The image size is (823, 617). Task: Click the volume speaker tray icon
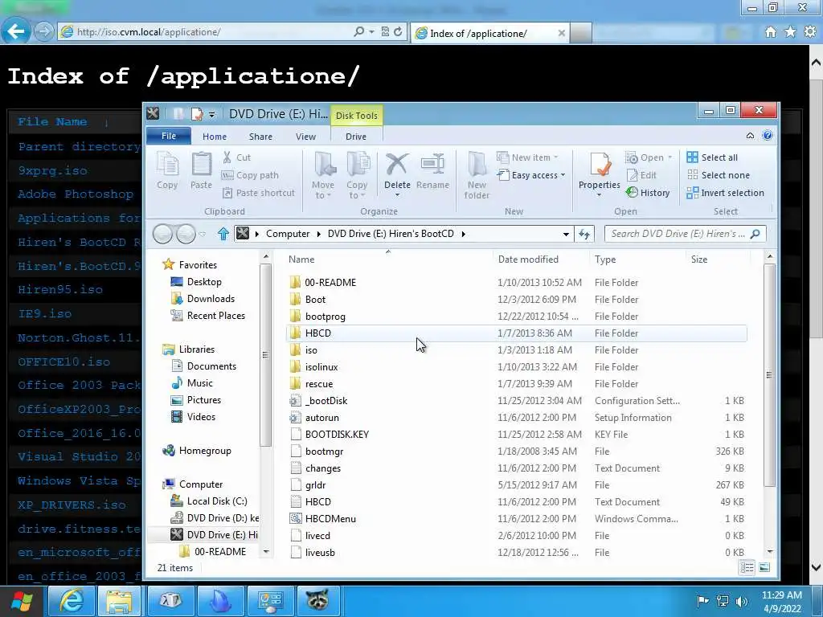[742, 601]
